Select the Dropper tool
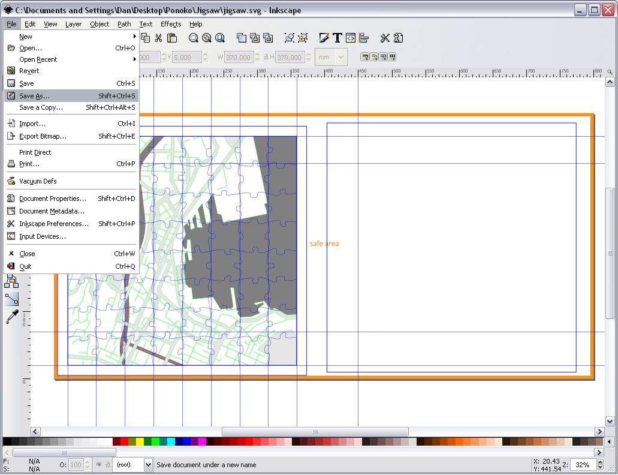The height and width of the screenshot is (475, 618). pos(12,317)
